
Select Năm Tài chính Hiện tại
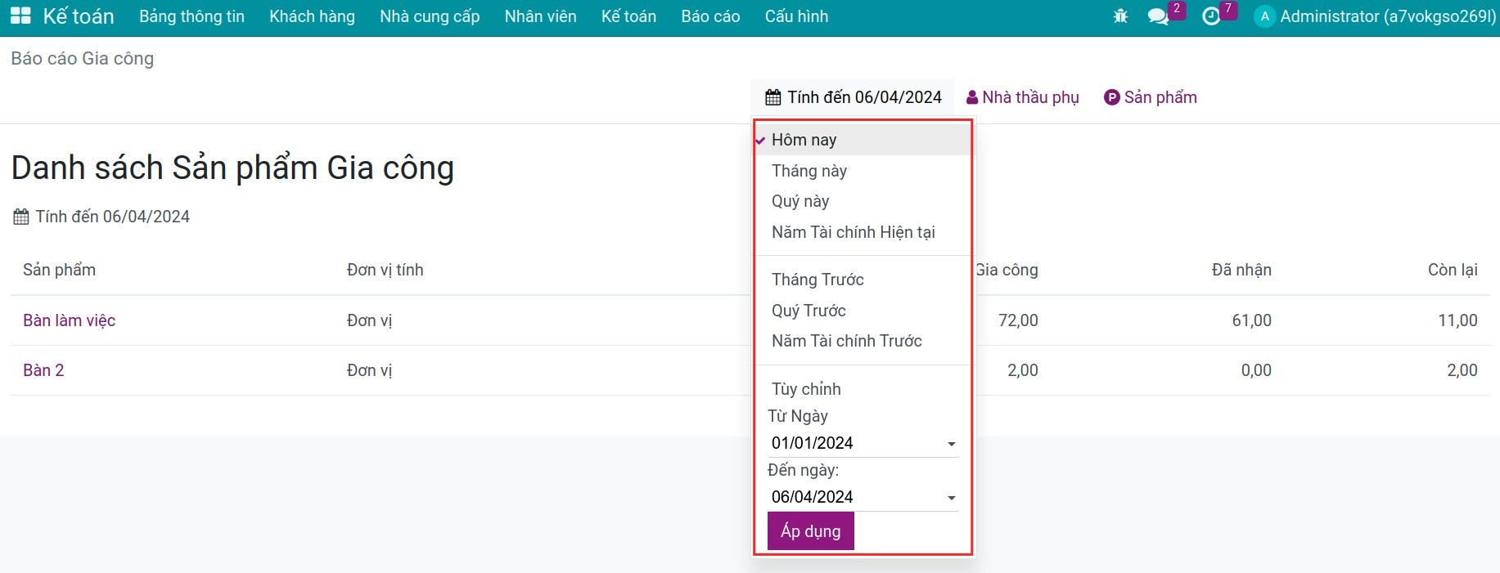[853, 232]
